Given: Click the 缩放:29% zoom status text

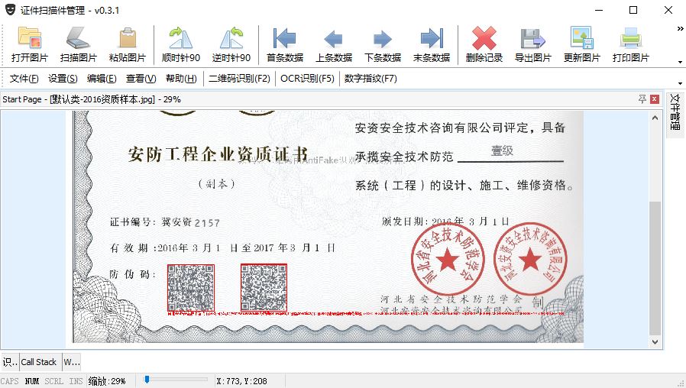Looking at the screenshot, I should click(107, 381).
